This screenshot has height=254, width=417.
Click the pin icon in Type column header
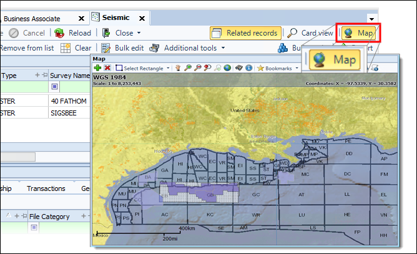pos(45,76)
